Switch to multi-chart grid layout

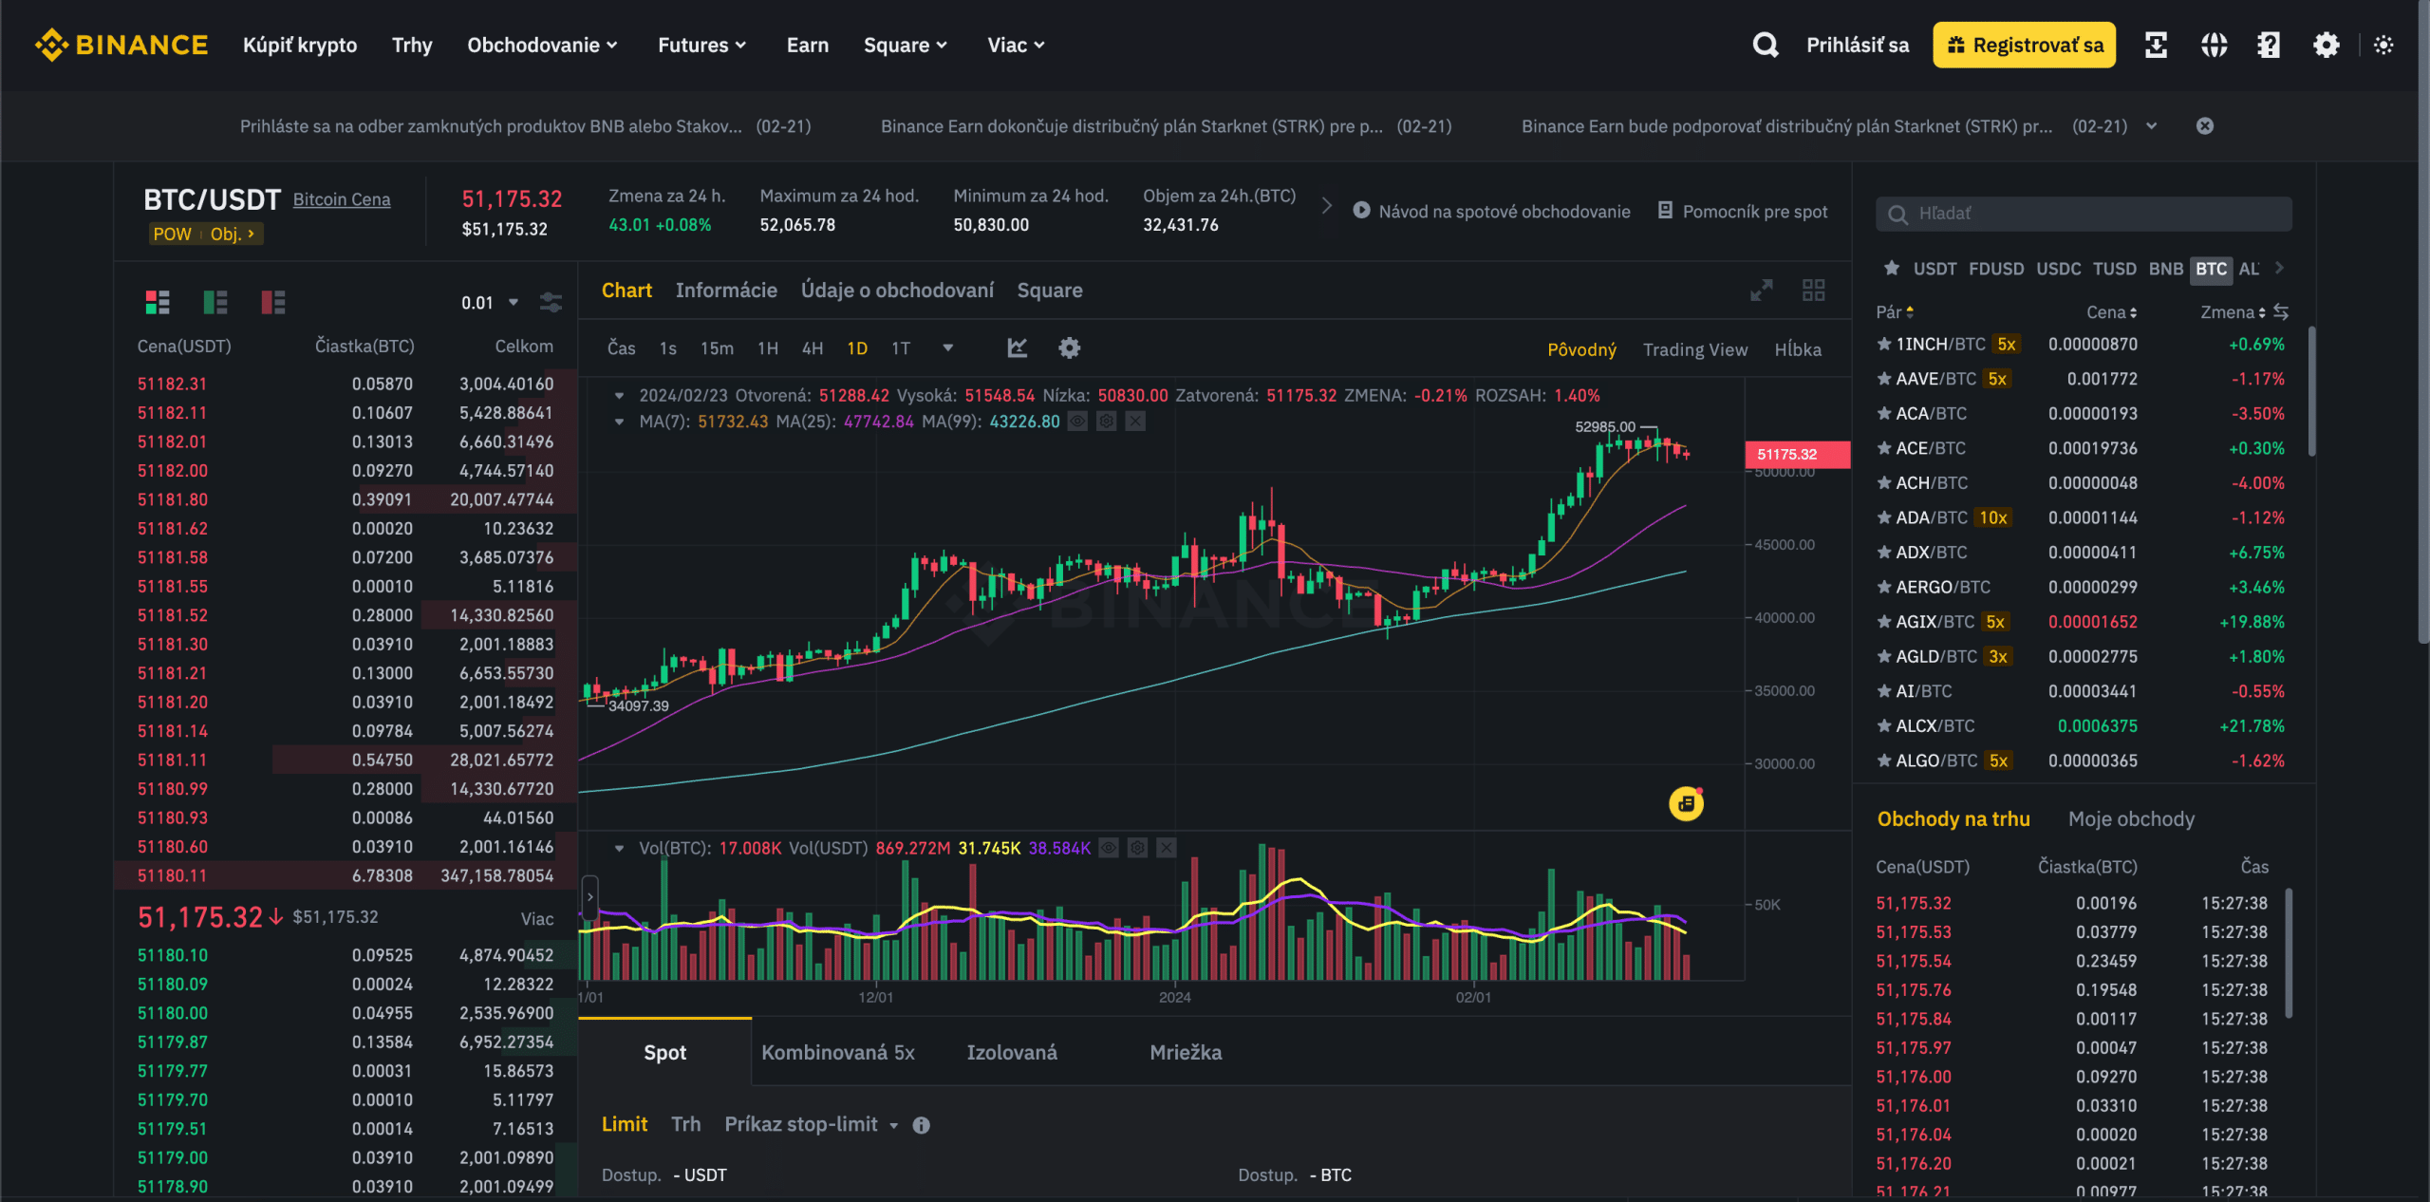point(1814,291)
